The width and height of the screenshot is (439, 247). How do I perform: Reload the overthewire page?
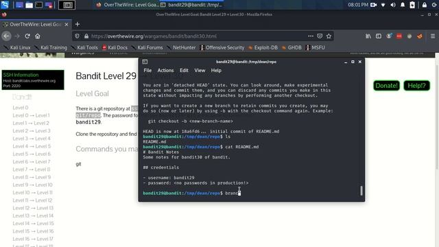point(27,36)
